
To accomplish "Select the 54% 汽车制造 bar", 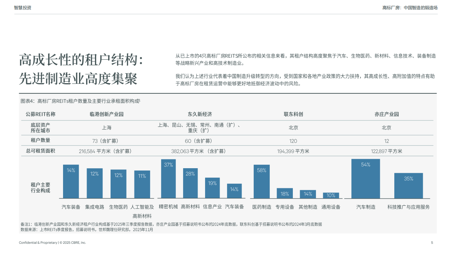I will pos(365,178).
